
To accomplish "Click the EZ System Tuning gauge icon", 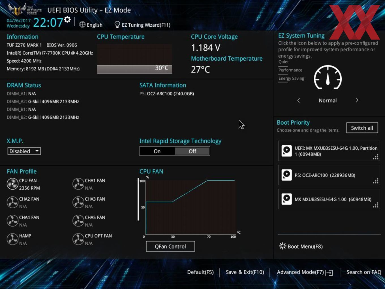I will [328, 77].
